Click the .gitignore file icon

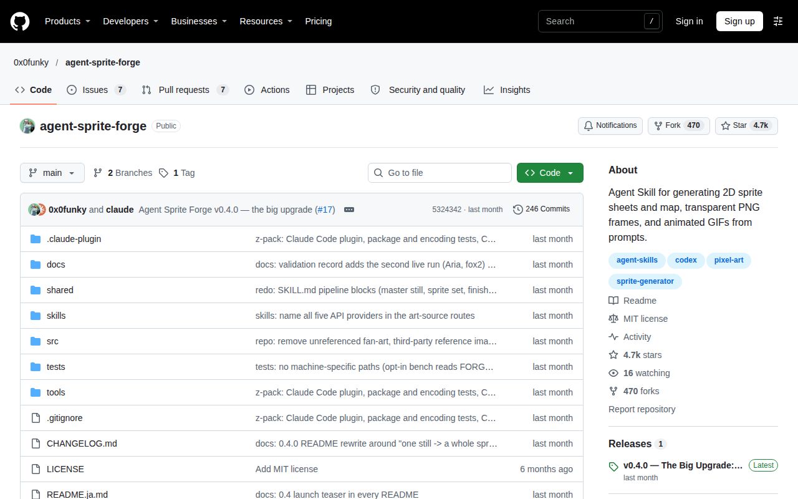click(x=36, y=418)
